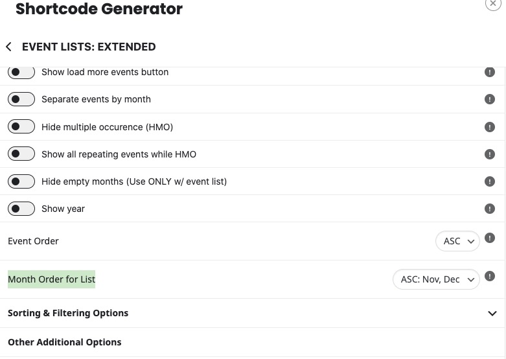Toggle Separate events by month switch

click(21, 99)
